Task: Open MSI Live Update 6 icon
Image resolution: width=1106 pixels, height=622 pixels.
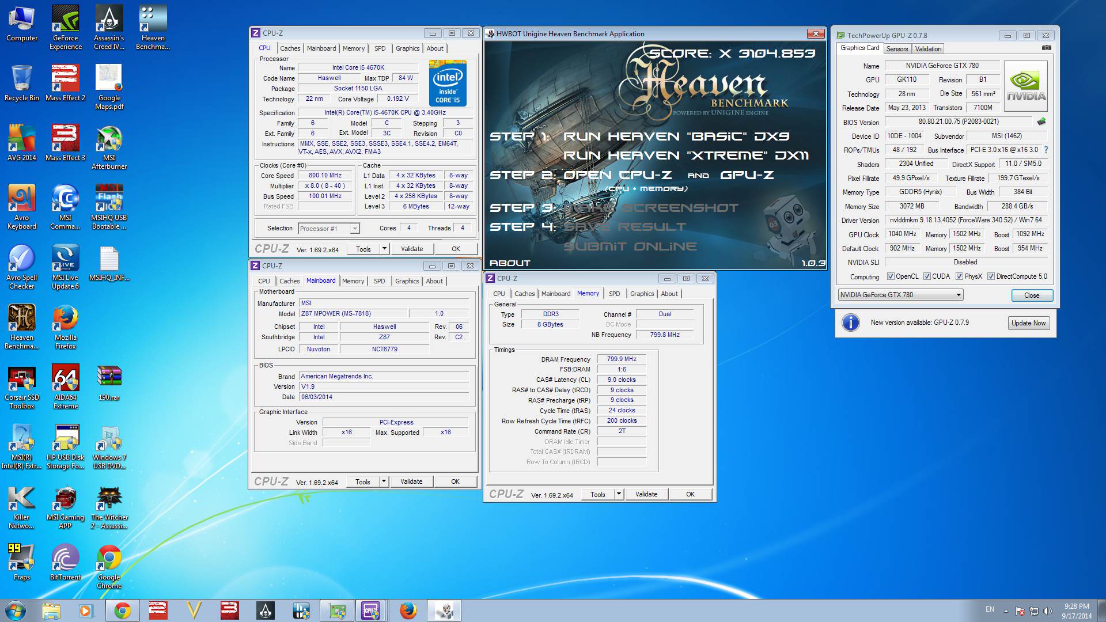Action: [65, 267]
